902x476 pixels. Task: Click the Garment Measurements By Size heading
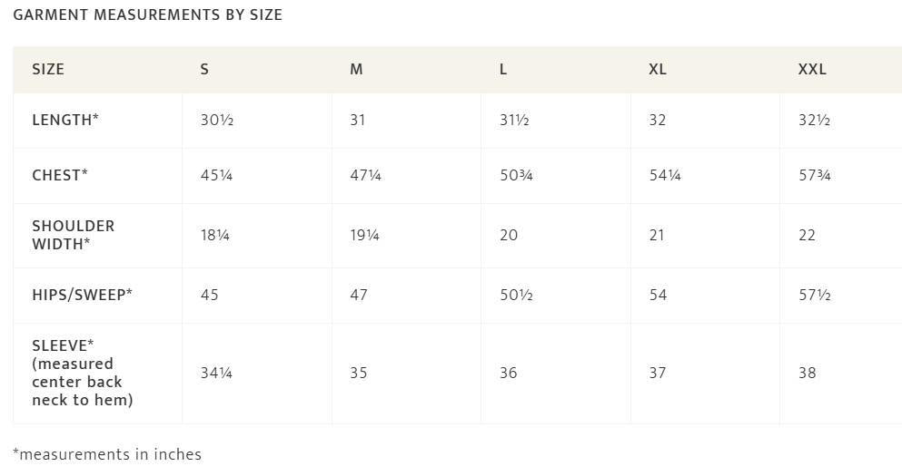point(147,15)
